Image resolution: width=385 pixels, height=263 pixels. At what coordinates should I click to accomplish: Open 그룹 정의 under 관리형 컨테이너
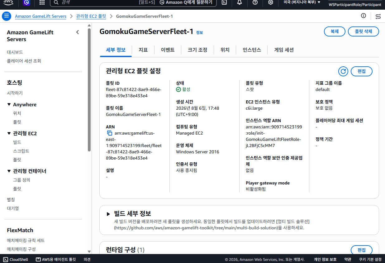[x=21, y=180]
